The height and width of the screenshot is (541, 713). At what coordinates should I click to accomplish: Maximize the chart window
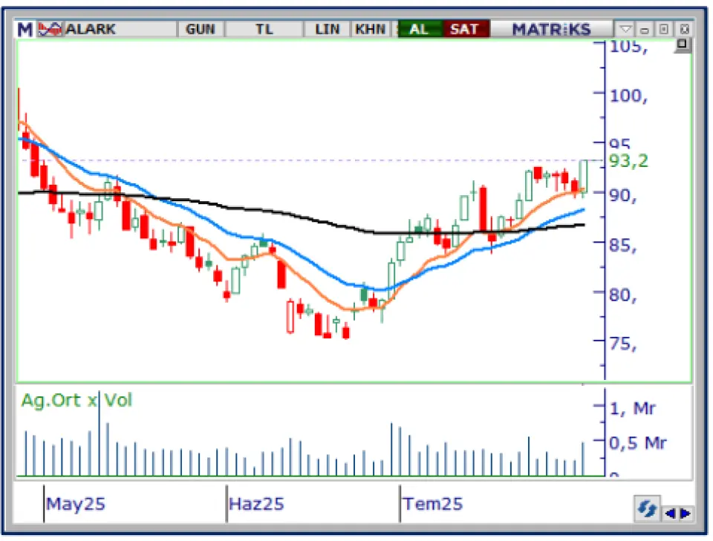[664, 30]
